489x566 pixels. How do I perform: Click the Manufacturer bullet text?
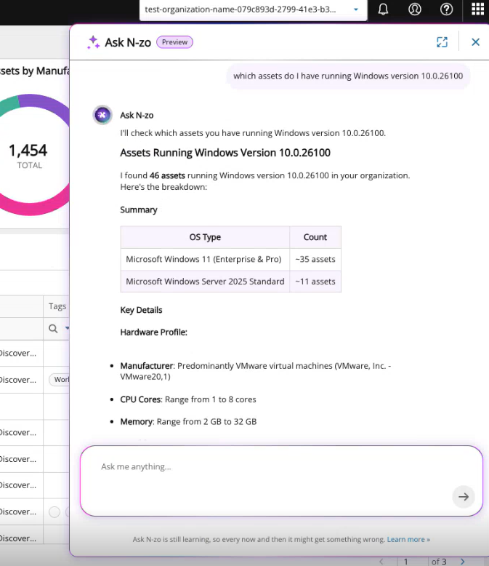click(x=256, y=371)
